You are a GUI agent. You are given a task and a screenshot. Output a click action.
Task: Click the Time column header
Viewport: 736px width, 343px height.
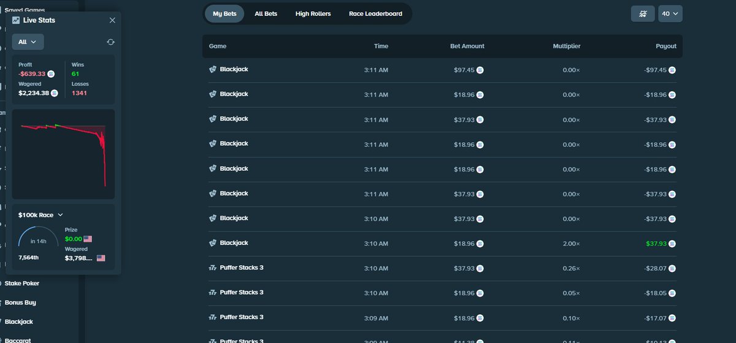381,46
